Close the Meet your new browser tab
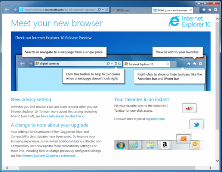This screenshot has width=222, height=172. (x=191, y=10)
